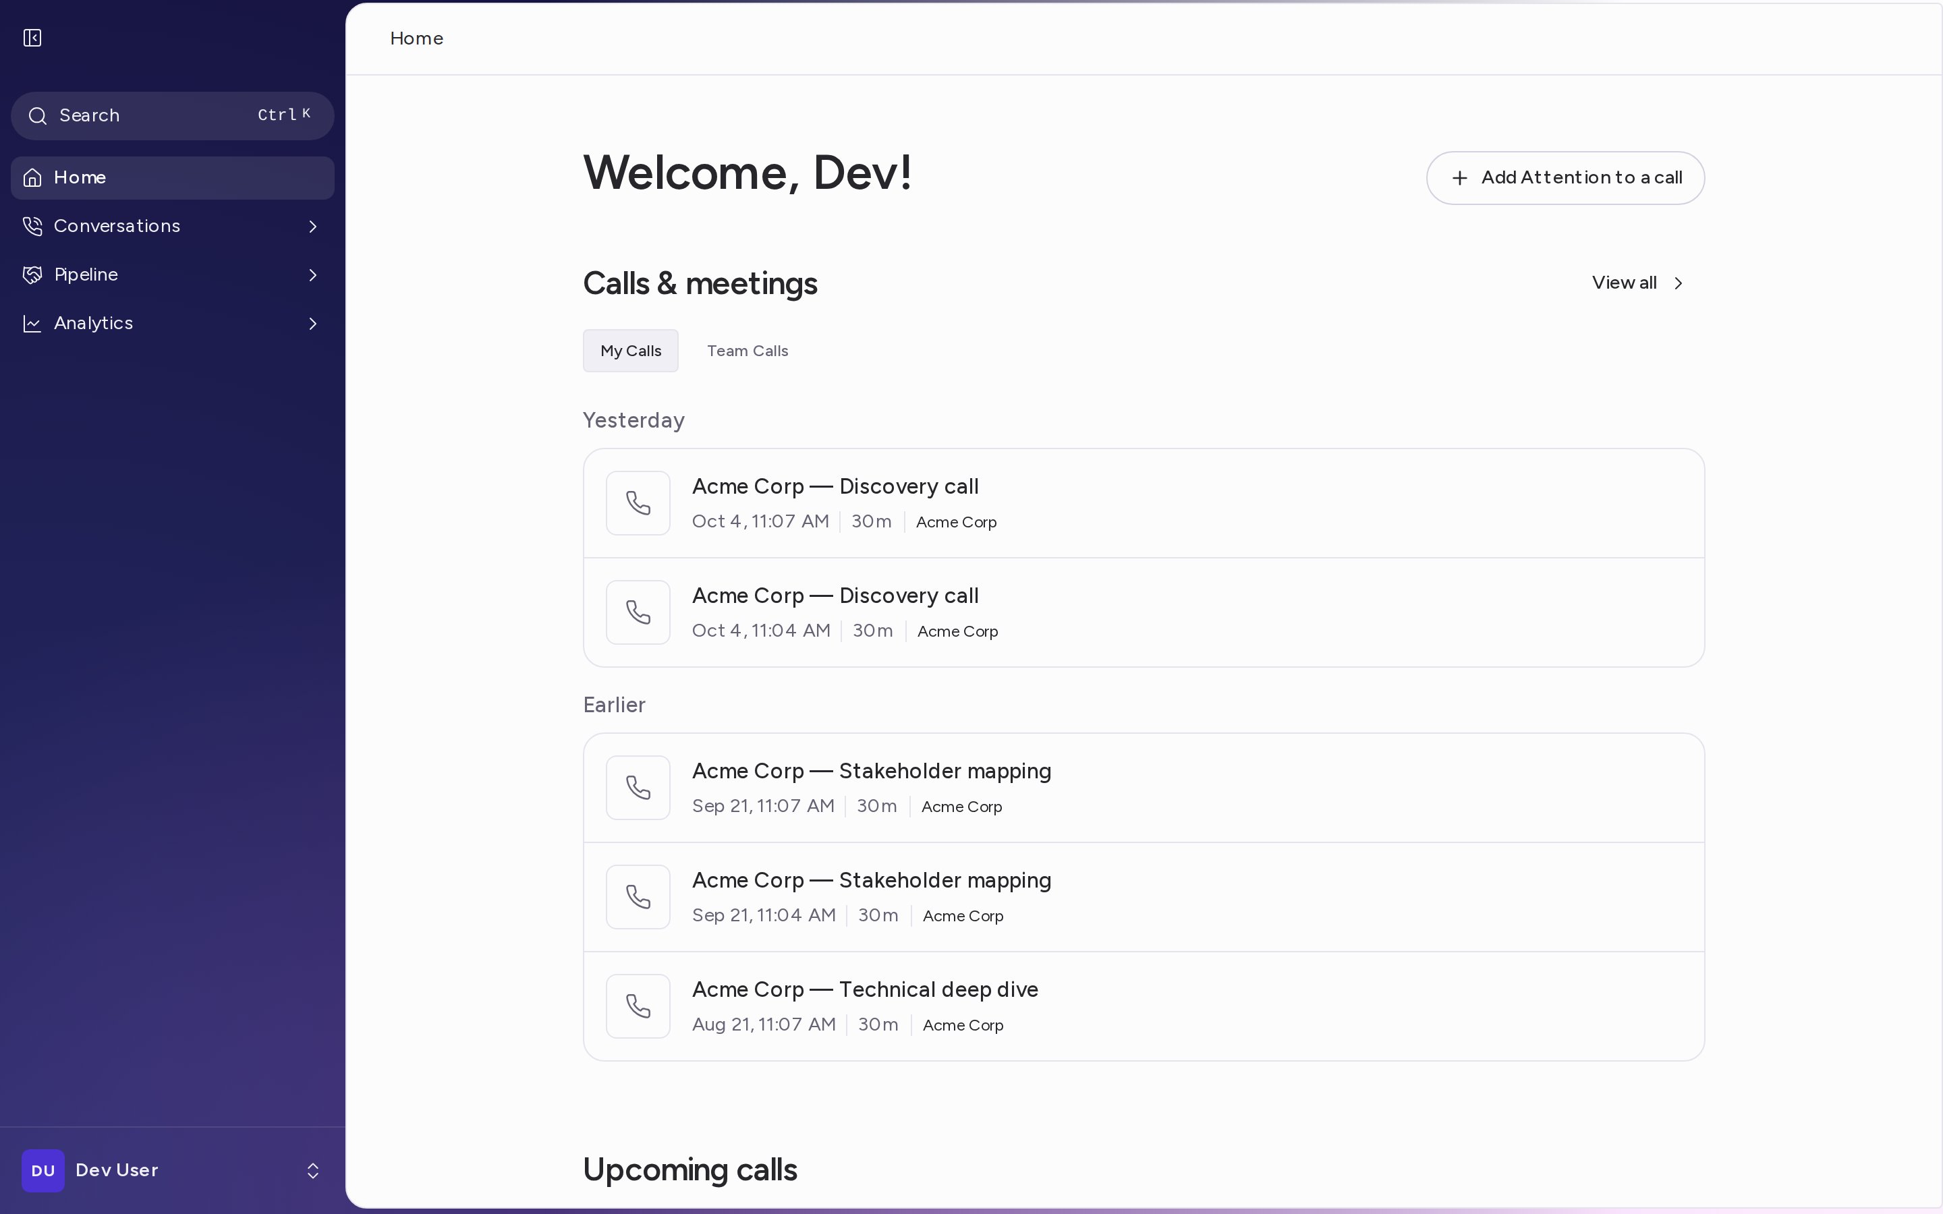This screenshot has height=1214, width=1943.
Task: Click phone icon of Oct 4, 11:07 AM call
Action: (x=638, y=503)
